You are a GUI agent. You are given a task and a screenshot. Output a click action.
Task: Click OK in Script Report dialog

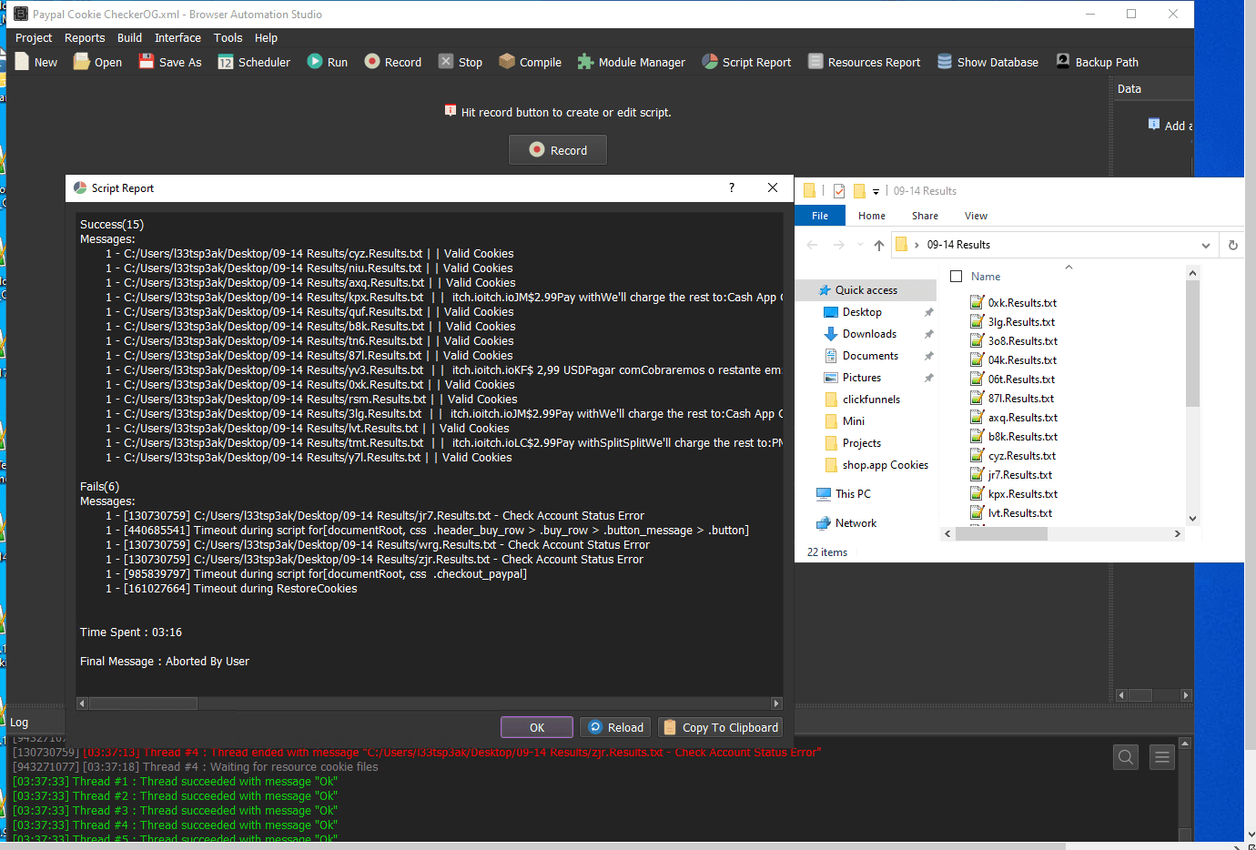click(537, 727)
